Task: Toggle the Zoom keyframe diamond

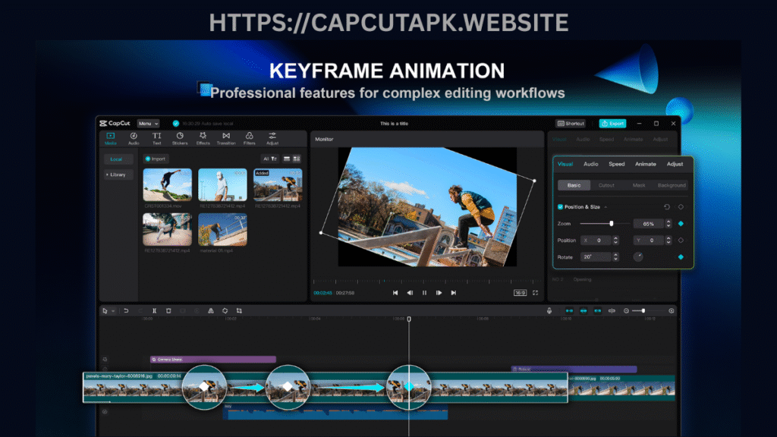Action: coord(681,224)
